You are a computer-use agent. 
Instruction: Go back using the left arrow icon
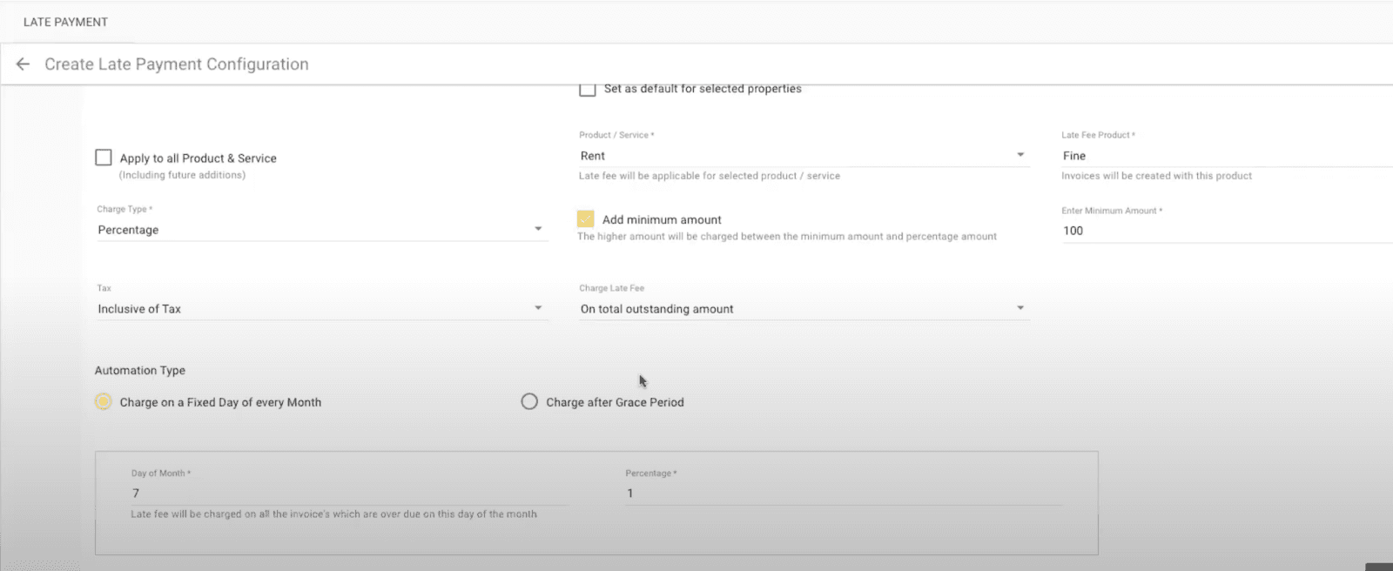[x=23, y=64]
